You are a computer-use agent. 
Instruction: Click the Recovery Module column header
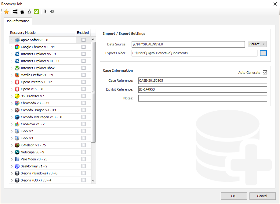pos(42,33)
